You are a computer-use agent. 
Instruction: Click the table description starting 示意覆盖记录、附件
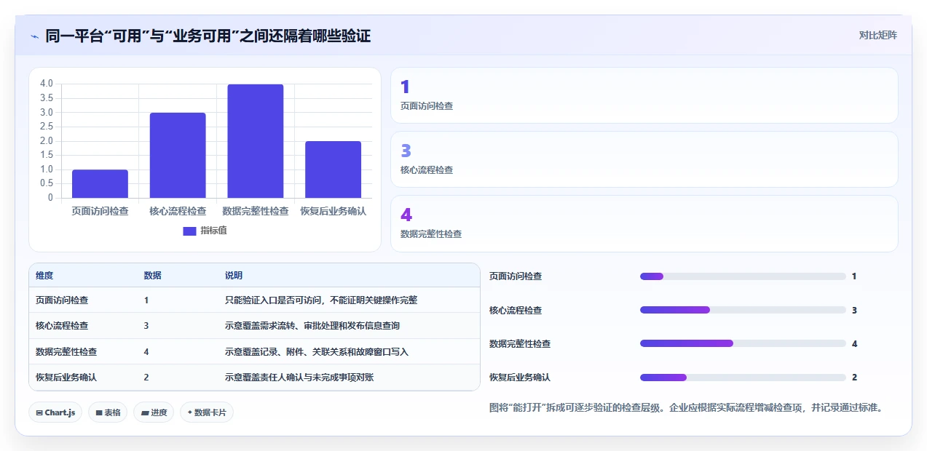(x=317, y=352)
